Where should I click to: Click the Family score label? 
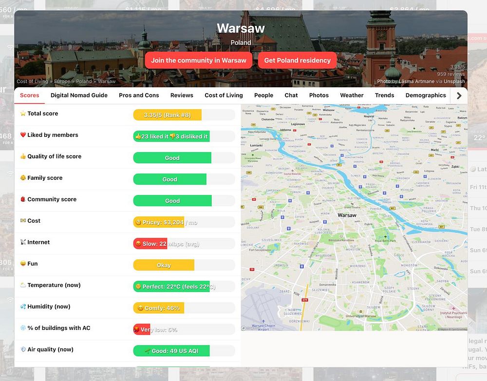45,178
